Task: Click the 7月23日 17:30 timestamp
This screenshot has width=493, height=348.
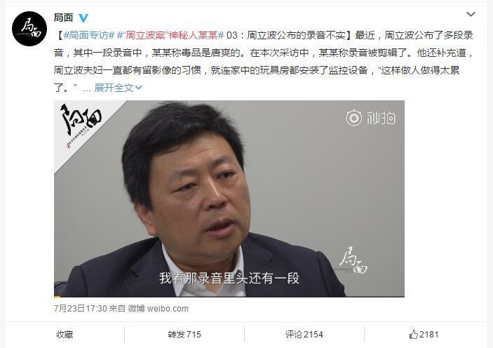Action: pos(81,308)
